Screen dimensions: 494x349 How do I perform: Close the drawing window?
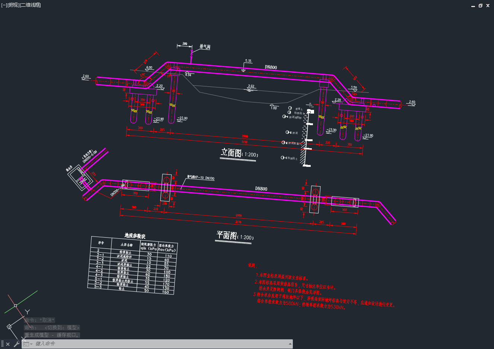pyautogui.click(x=488, y=6)
